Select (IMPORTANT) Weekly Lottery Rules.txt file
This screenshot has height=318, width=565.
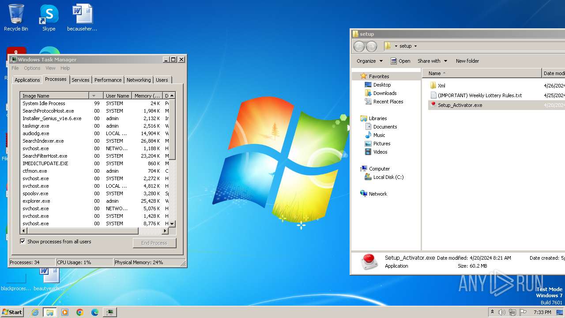point(480,95)
